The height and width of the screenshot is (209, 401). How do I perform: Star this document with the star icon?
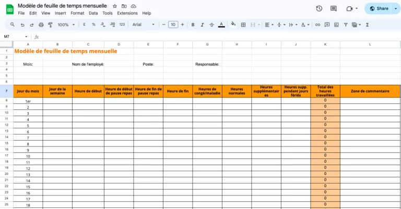pos(115,6)
